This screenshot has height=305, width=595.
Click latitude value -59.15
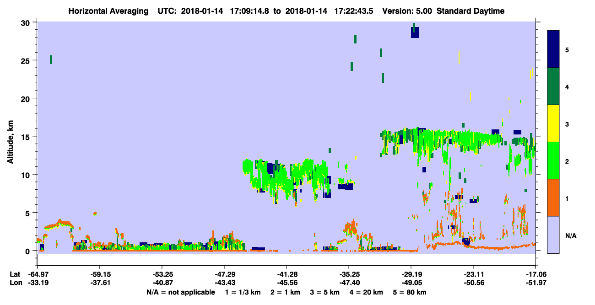tap(100, 274)
